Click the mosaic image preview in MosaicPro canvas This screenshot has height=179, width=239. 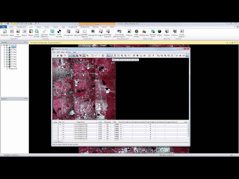pos(84,89)
